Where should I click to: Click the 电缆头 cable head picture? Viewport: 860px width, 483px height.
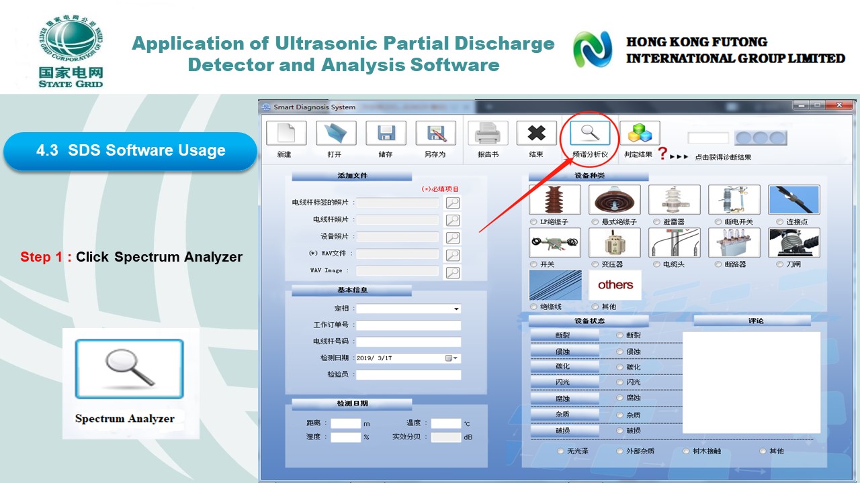(675, 243)
